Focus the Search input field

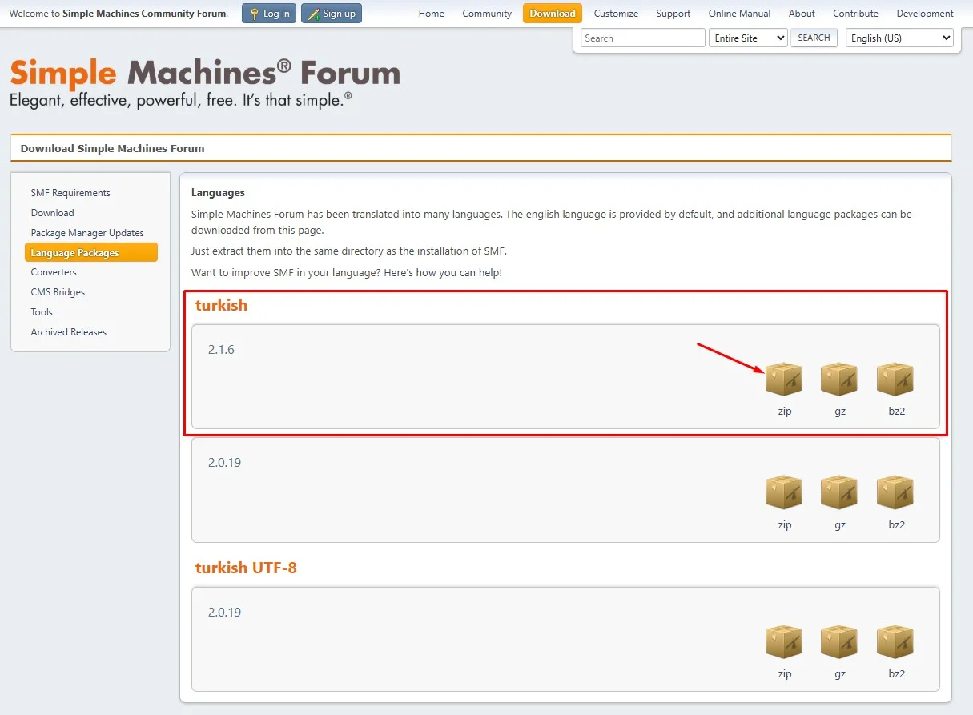(x=643, y=38)
